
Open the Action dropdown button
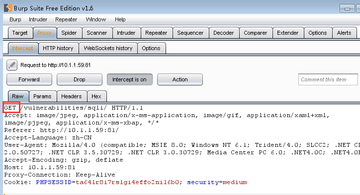tap(180, 79)
